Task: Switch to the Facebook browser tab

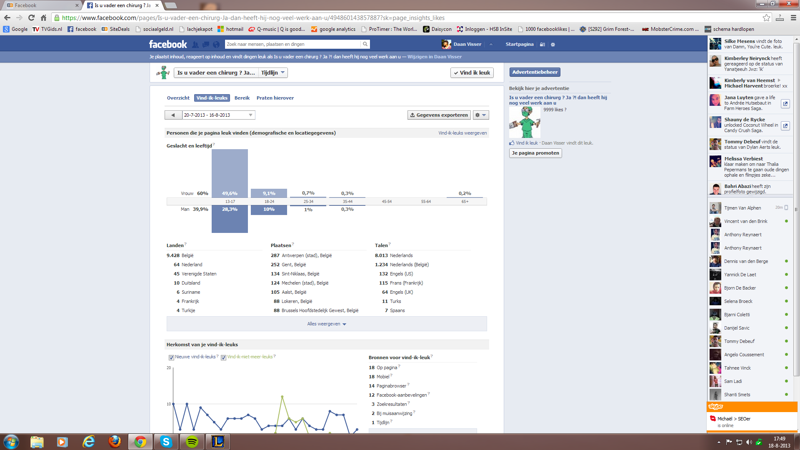Action: coord(42,5)
